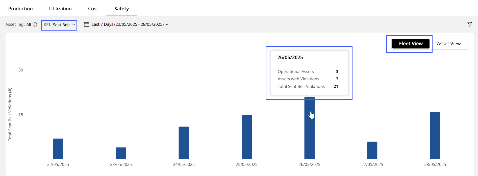Go to the Utilization tab

[x=60, y=9]
